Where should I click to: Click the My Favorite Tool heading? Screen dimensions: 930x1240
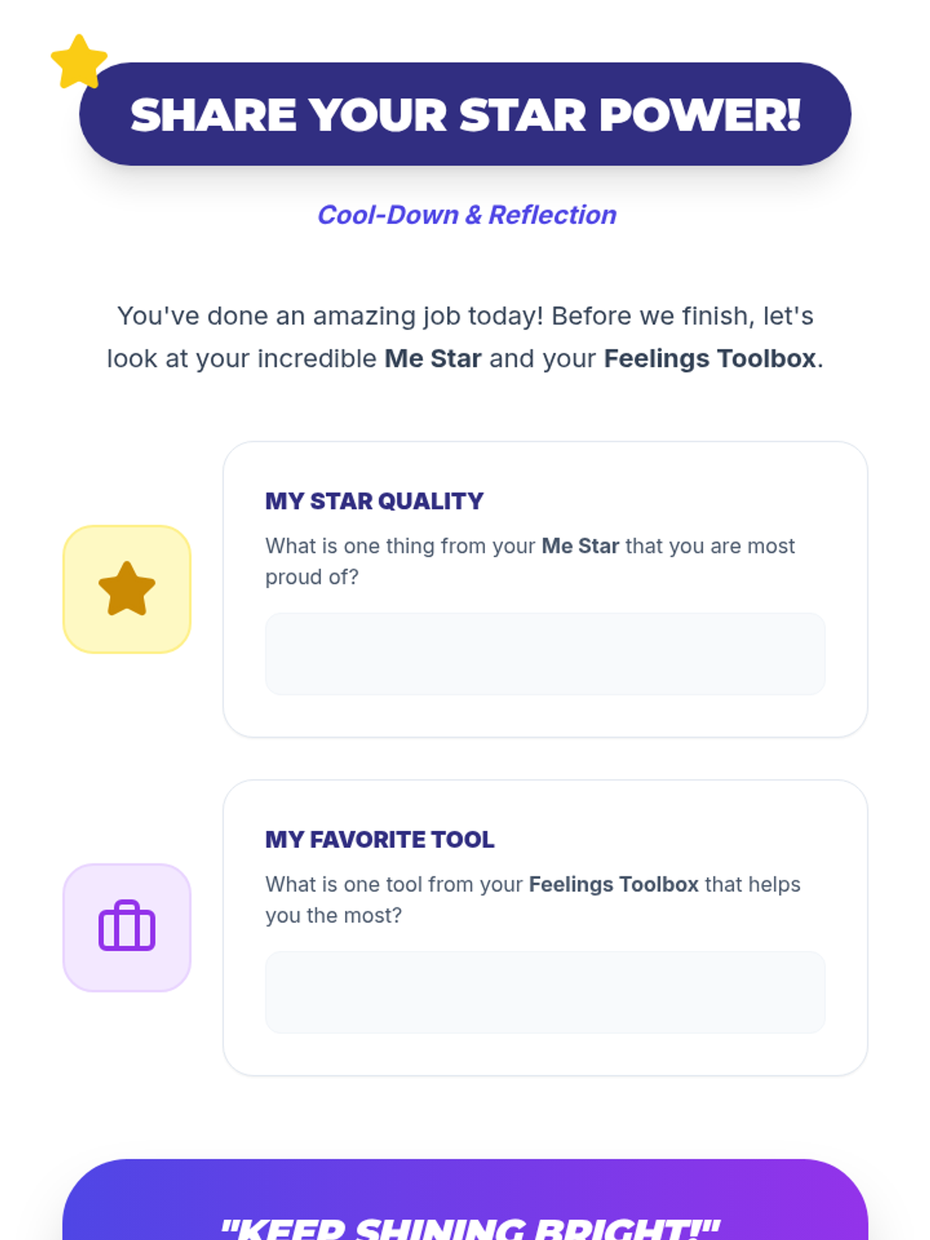pyautogui.click(x=380, y=839)
